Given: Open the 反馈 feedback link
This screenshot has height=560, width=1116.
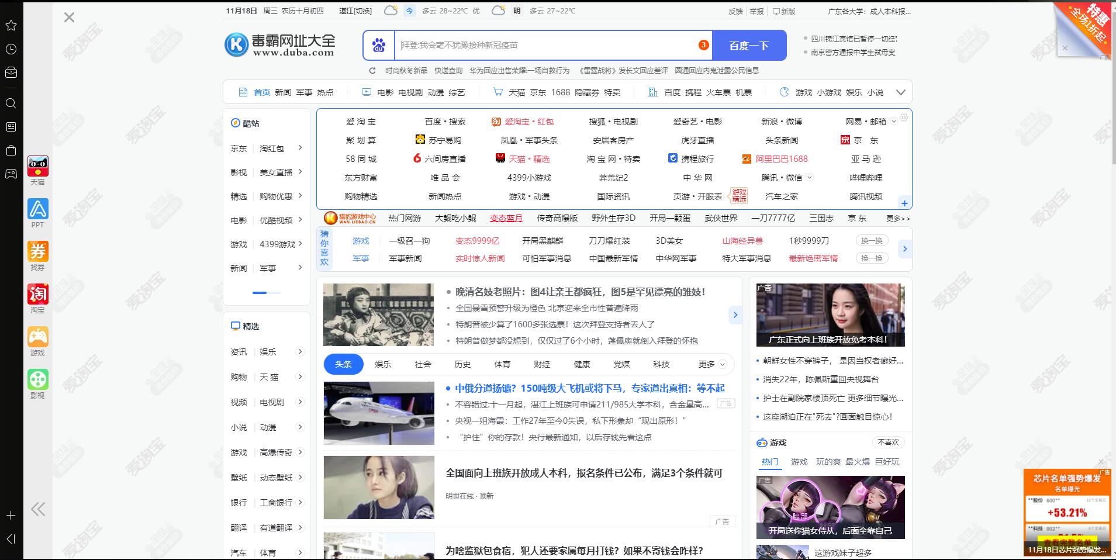Looking at the screenshot, I should (735, 11).
